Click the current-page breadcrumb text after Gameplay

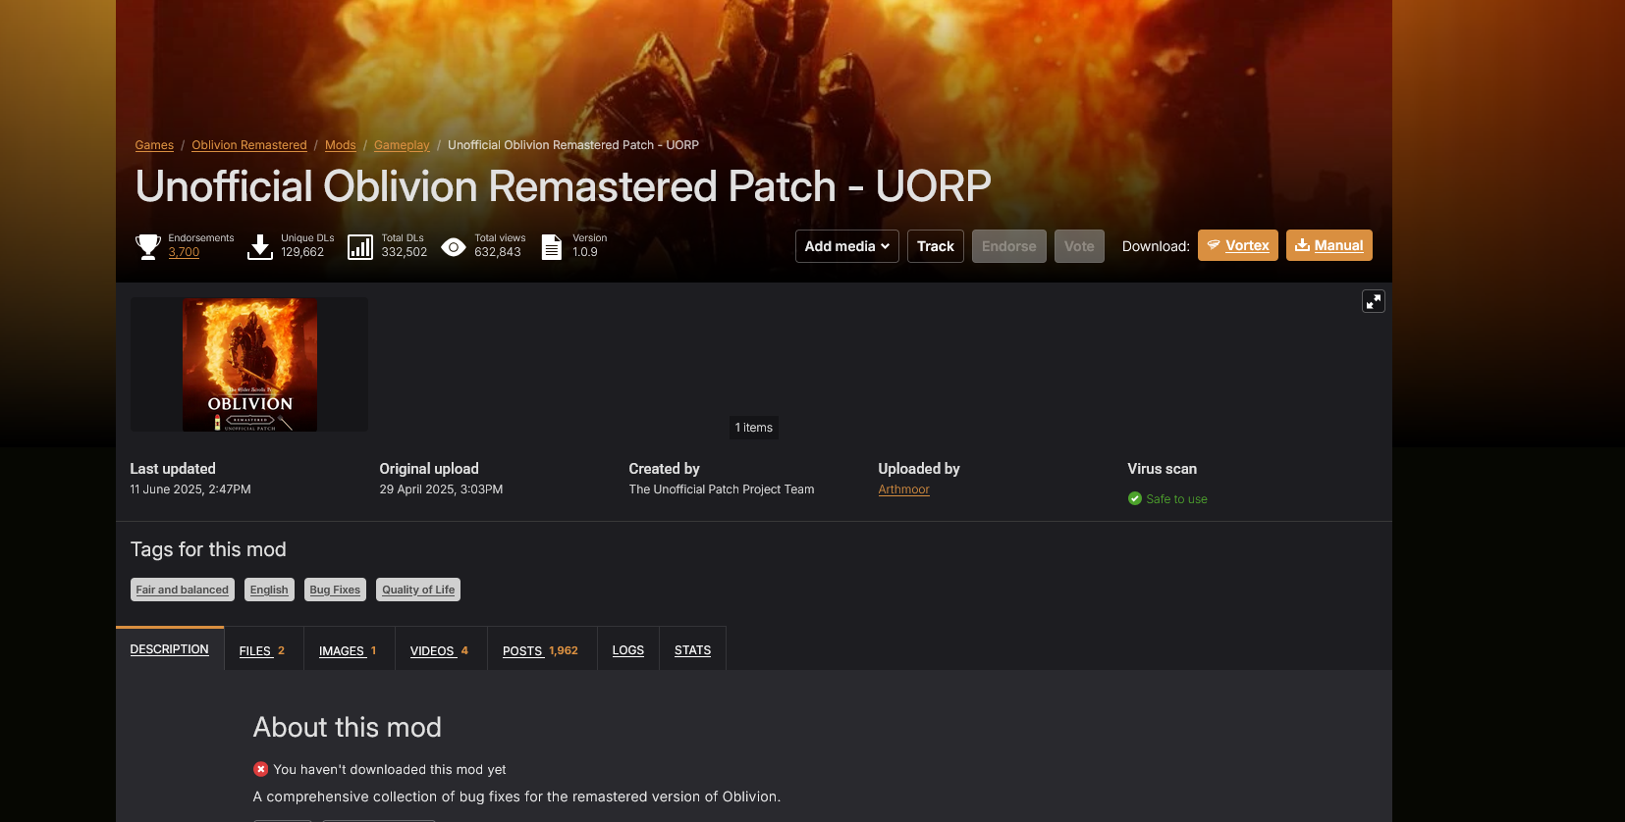tap(573, 145)
